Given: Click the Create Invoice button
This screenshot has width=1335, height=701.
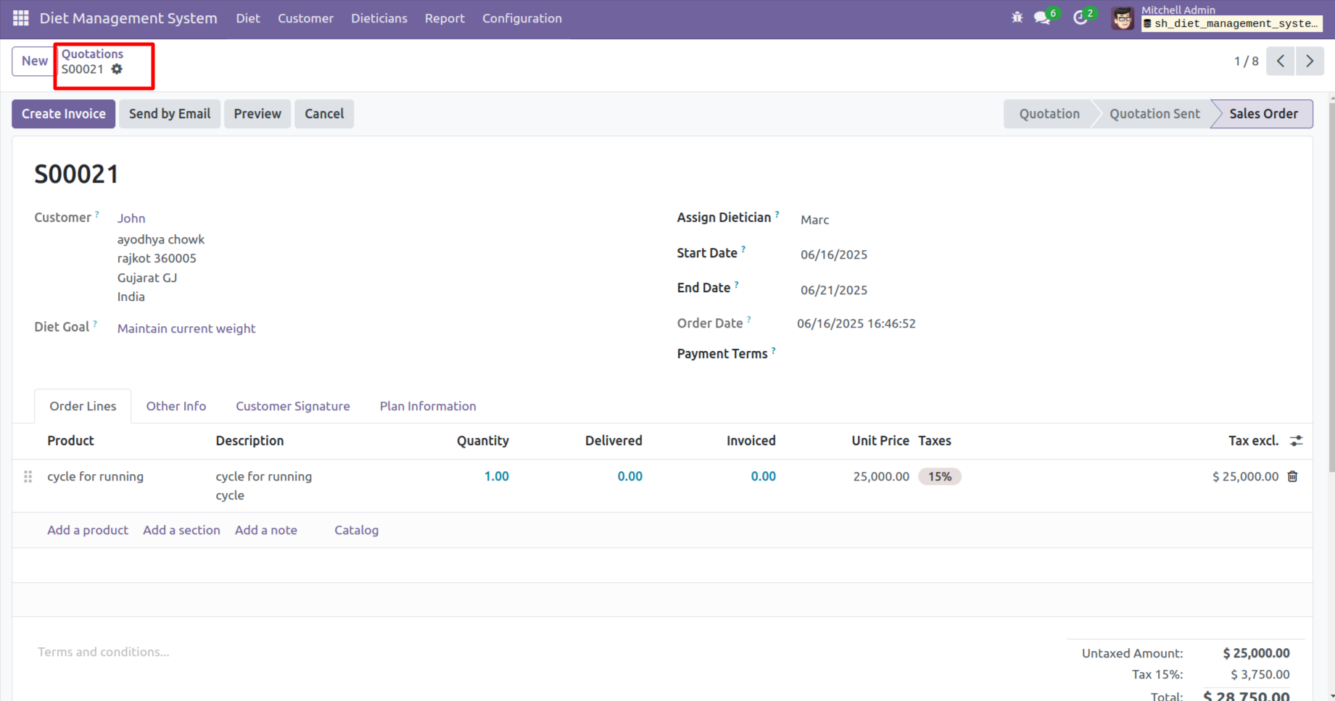Looking at the screenshot, I should click(63, 114).
